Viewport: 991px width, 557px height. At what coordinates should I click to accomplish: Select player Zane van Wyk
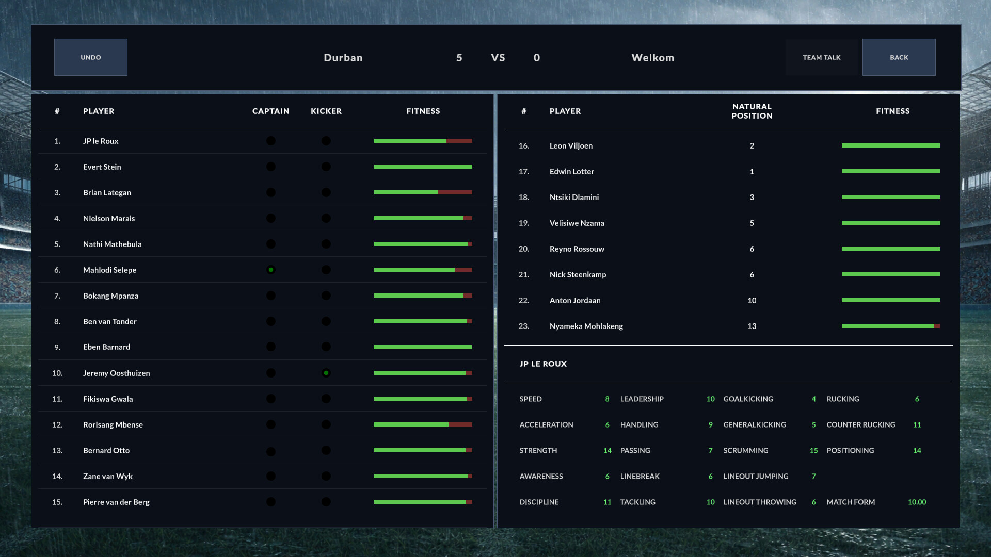pyautogui.click(x=108, y=476)
